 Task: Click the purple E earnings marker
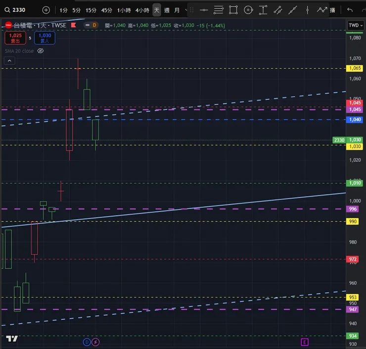[x=305, y=342]
